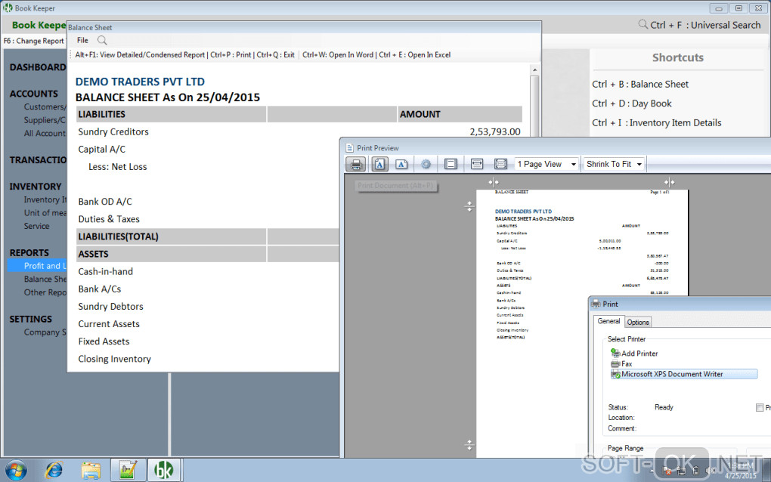Click the bottom margin handle left of preview page
Viewport: 771px width, 482px height.
[469, 445]
